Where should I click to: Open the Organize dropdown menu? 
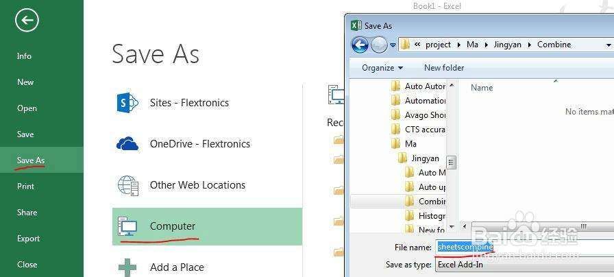(x=382, y=68)
